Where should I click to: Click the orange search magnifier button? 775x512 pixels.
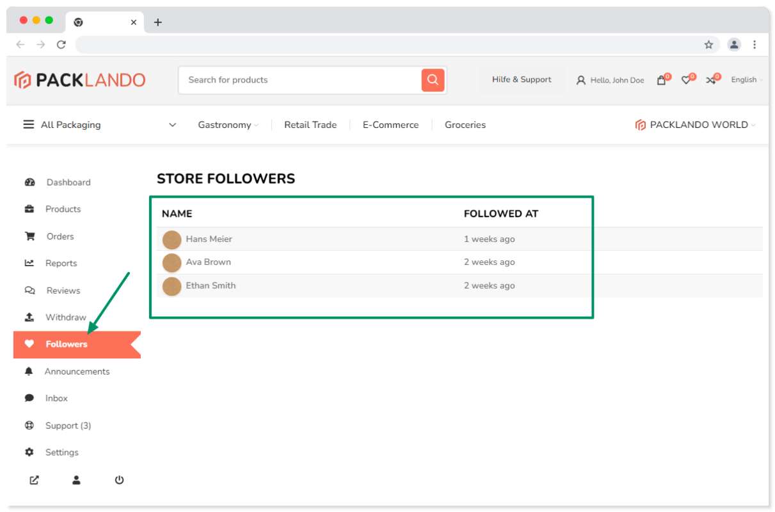433,80
